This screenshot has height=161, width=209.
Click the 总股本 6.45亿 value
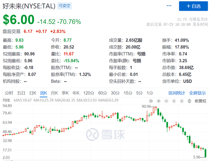(x=185, y=74)
